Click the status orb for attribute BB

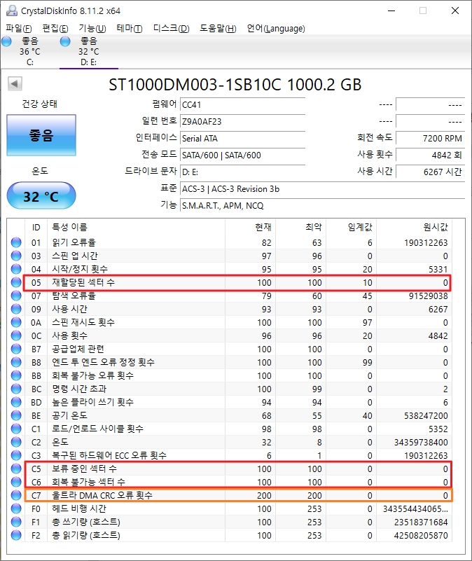16,375
